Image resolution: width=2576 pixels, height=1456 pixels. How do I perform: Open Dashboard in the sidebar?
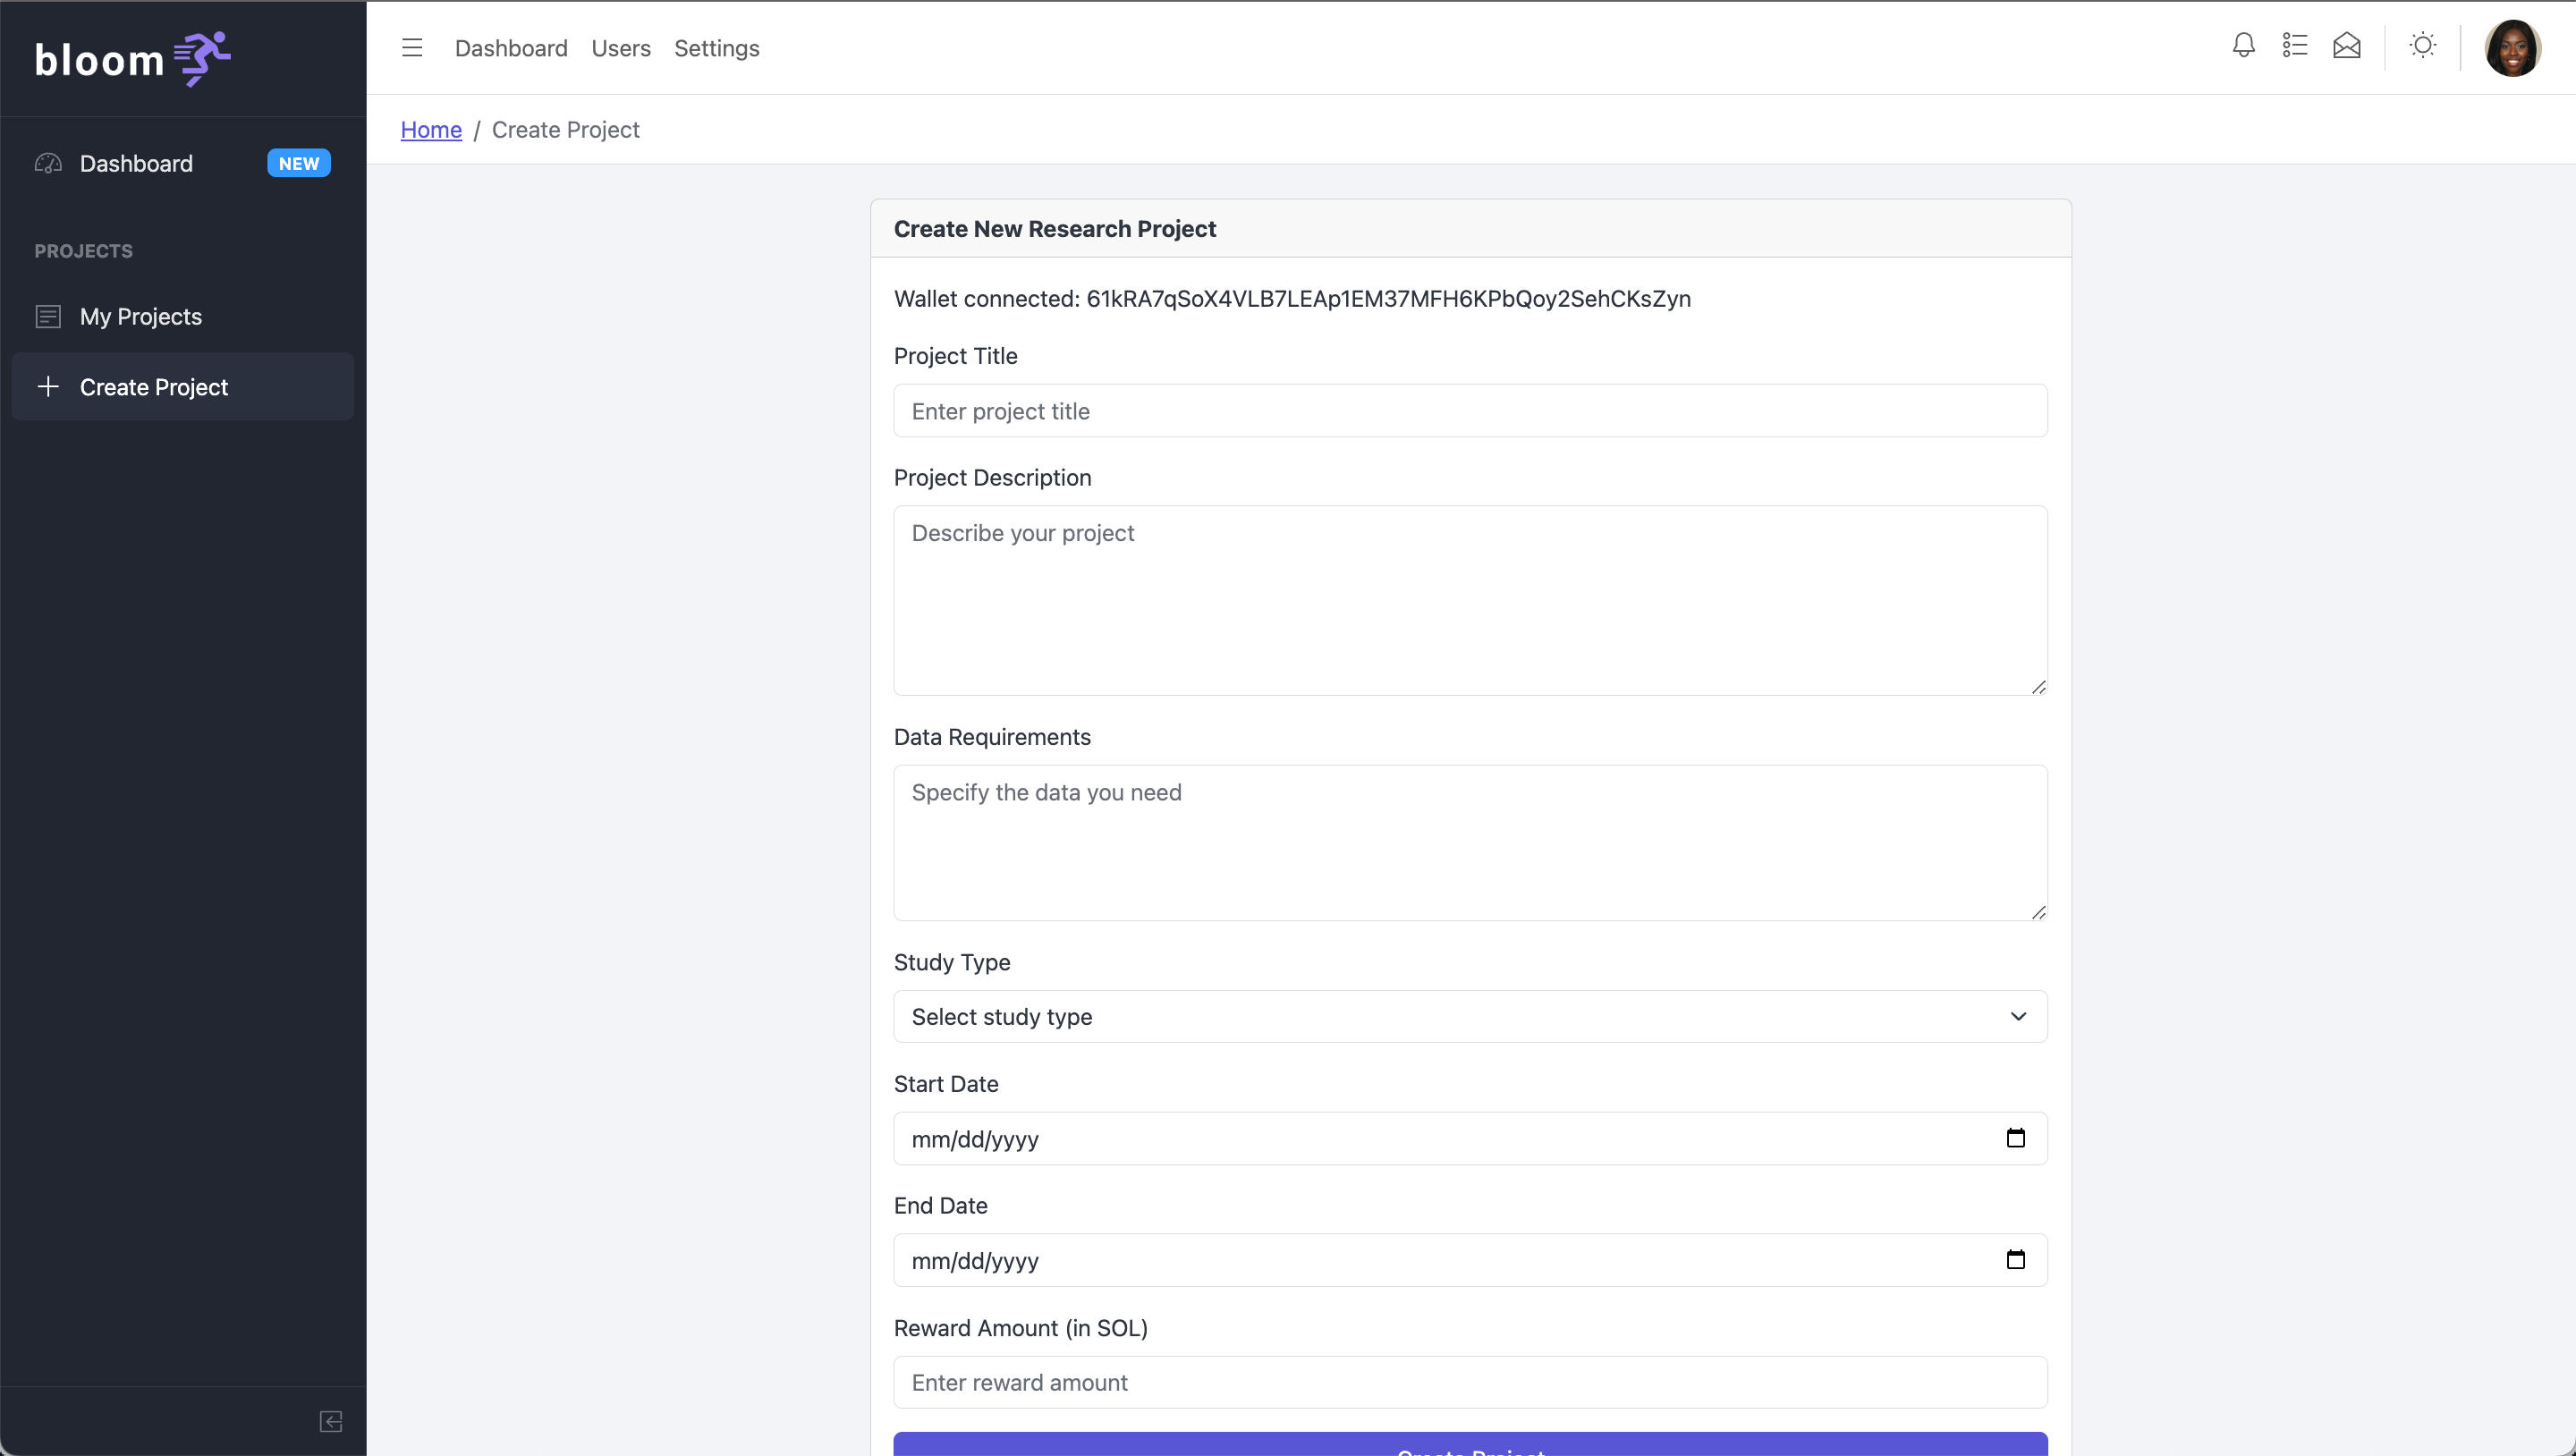click(x=136, y=163)
